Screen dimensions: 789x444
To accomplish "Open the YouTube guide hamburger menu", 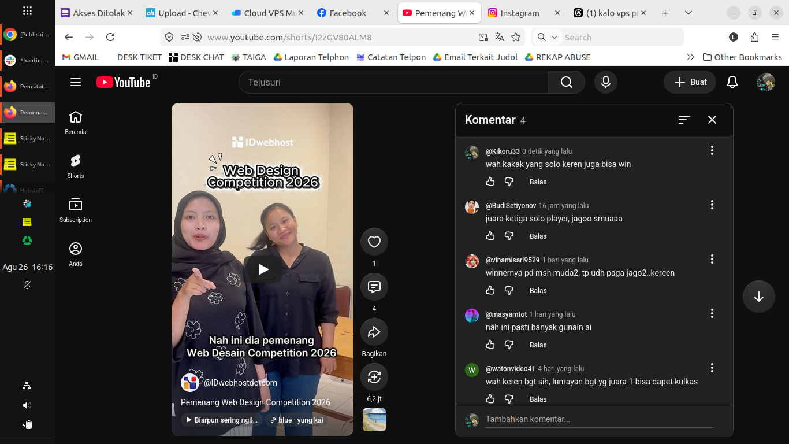I will [76, 82].
